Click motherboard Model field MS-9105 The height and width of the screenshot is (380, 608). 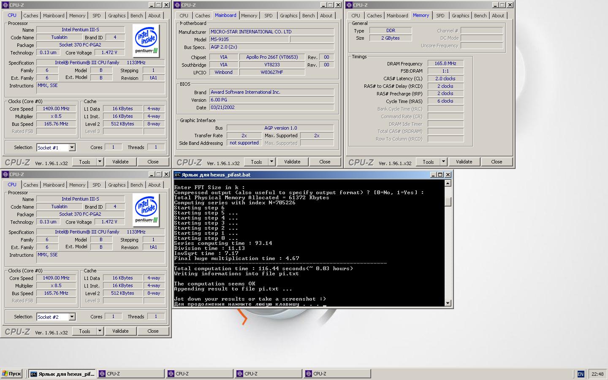[249, 39]
